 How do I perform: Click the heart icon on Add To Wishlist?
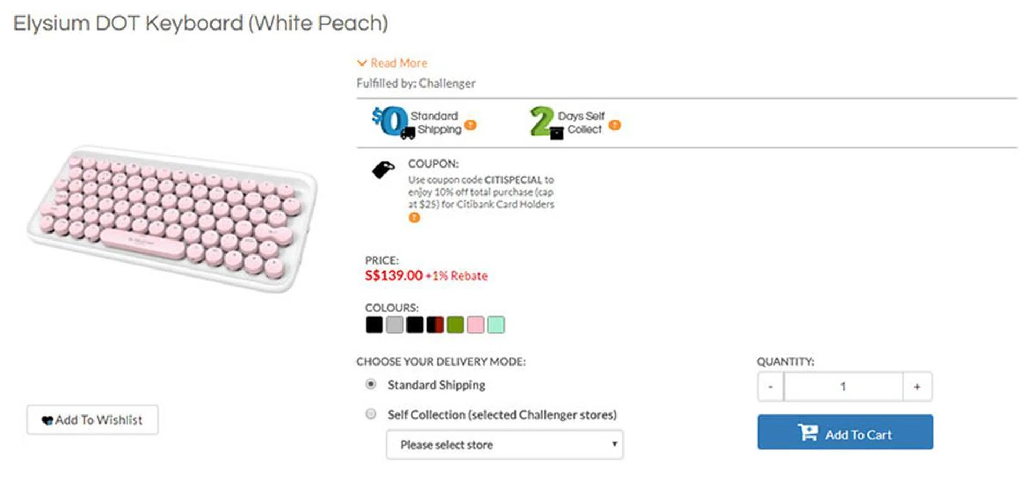tap(47, 420)
